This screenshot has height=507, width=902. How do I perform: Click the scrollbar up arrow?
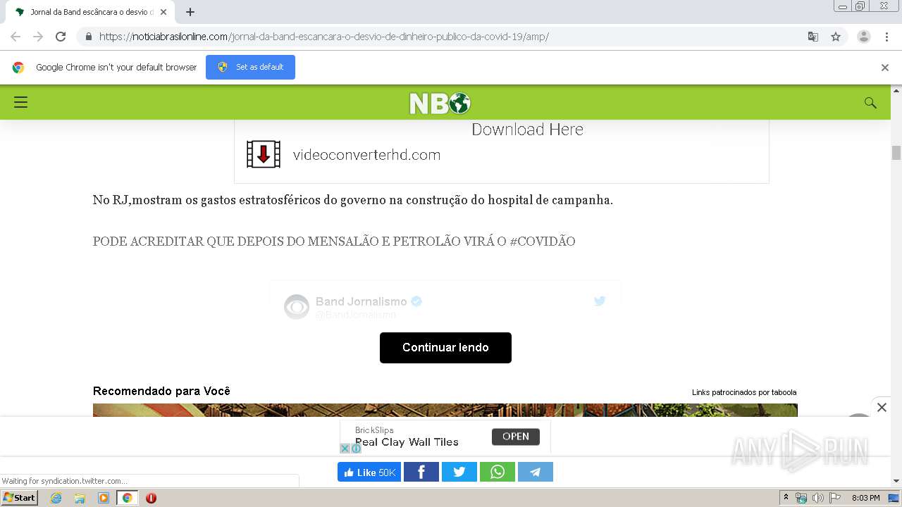tap(896, 91)
